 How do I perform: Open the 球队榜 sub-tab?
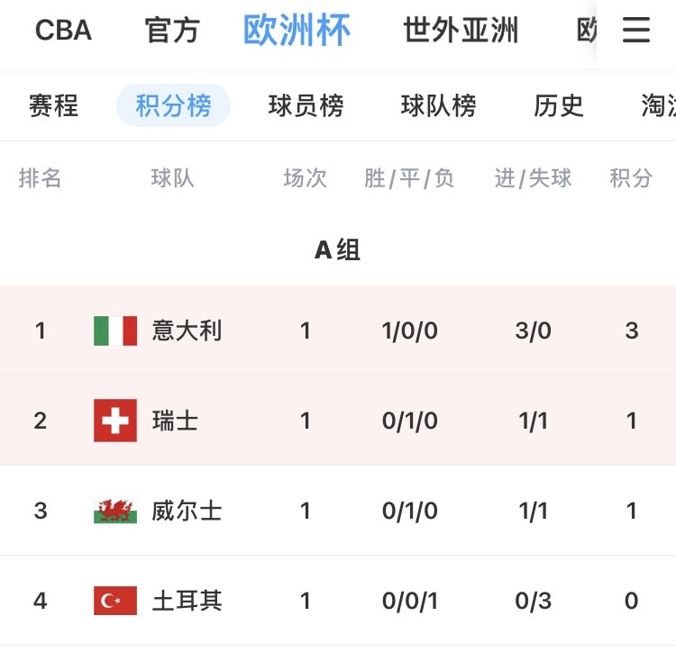pyautogui.click(x=439, y=106)
